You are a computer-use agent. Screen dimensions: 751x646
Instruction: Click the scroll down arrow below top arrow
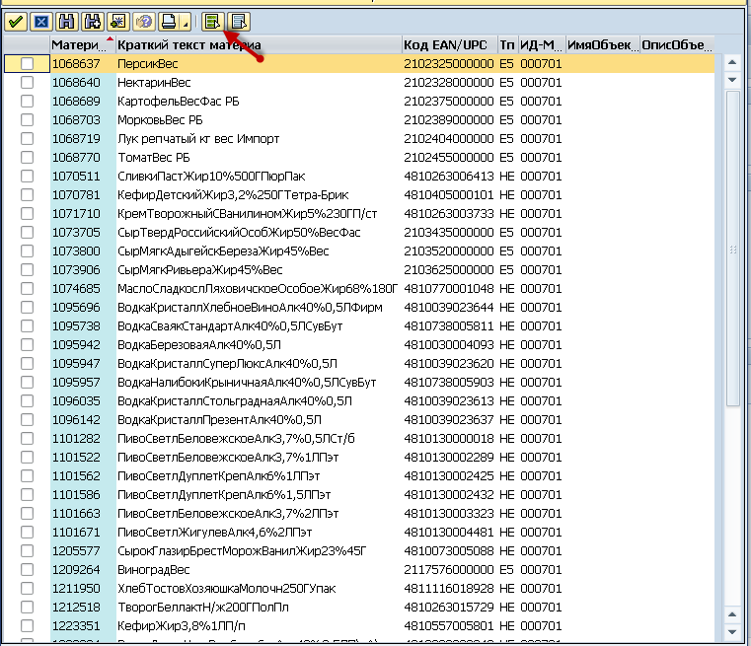point(732,80)
